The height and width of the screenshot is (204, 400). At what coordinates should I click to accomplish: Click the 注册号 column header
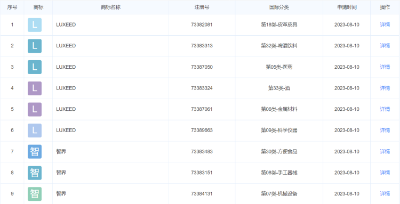tap(202, 7)
